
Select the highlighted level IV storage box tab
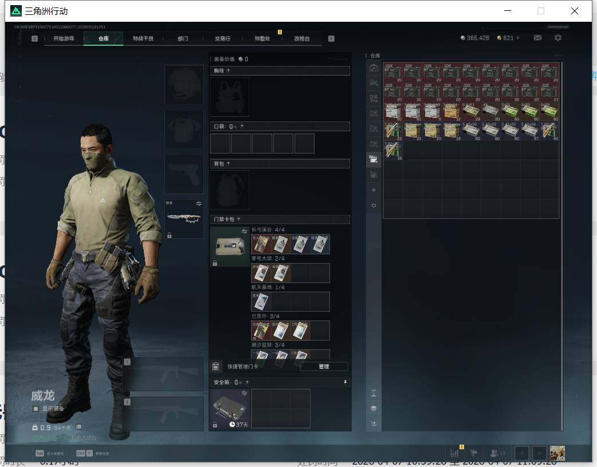tap(374, 159)
